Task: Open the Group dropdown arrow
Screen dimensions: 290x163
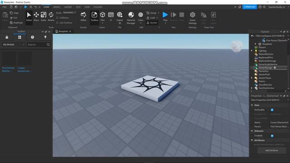Action: point(159,13)
